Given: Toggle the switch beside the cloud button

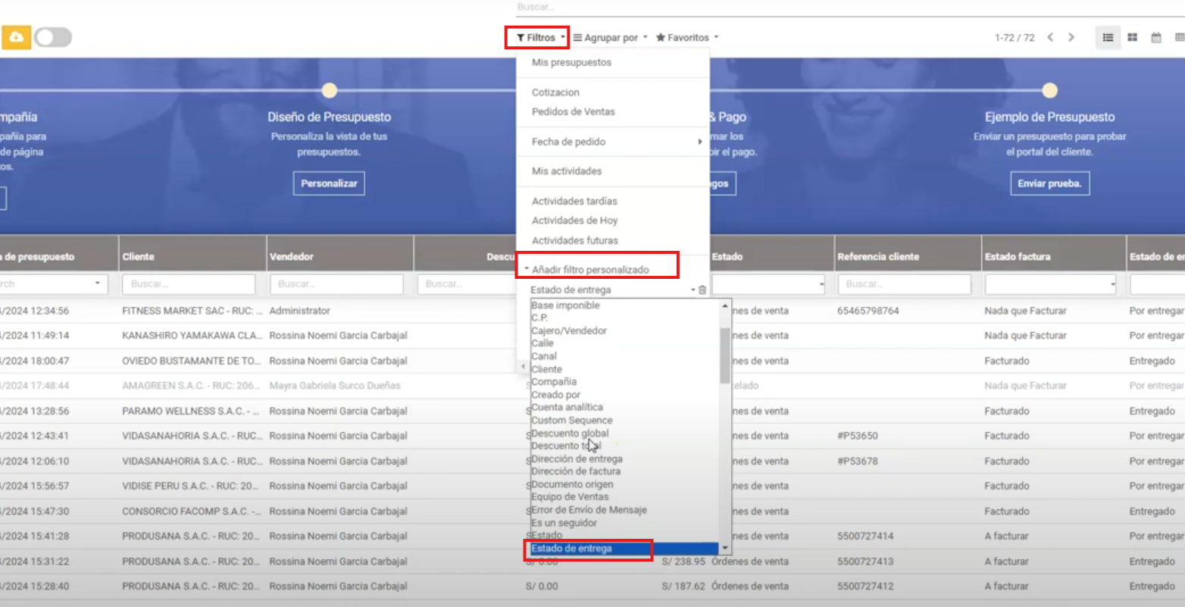Looking at the screenshot, I should [53, 37].
